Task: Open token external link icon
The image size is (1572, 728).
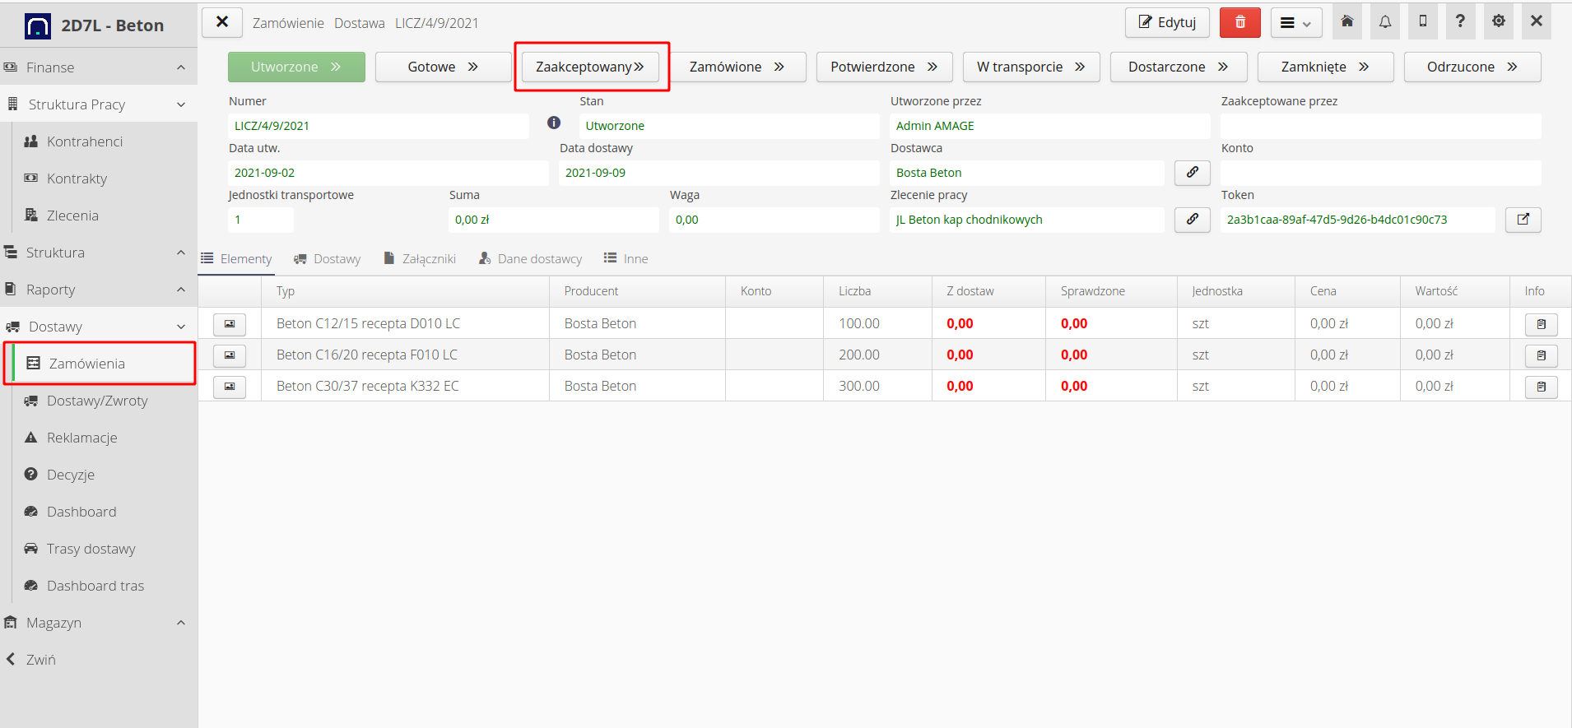Action: [1523, 220]
